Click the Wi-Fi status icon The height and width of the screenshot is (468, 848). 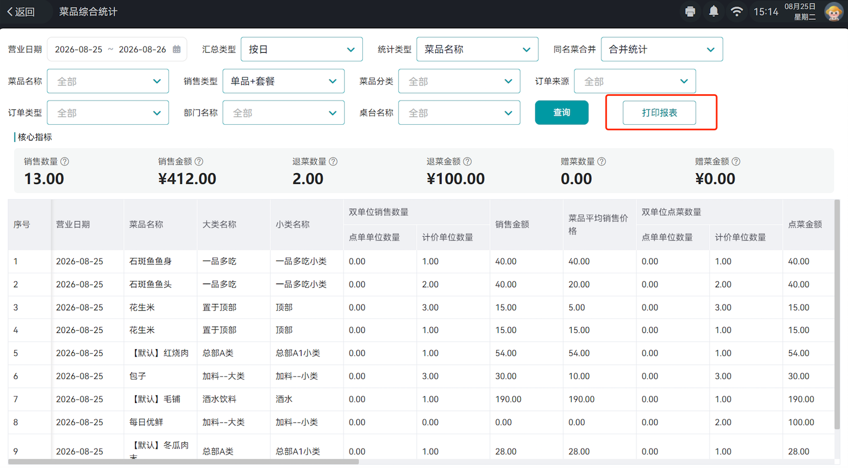pyautogui.click(x=737, y=11)
